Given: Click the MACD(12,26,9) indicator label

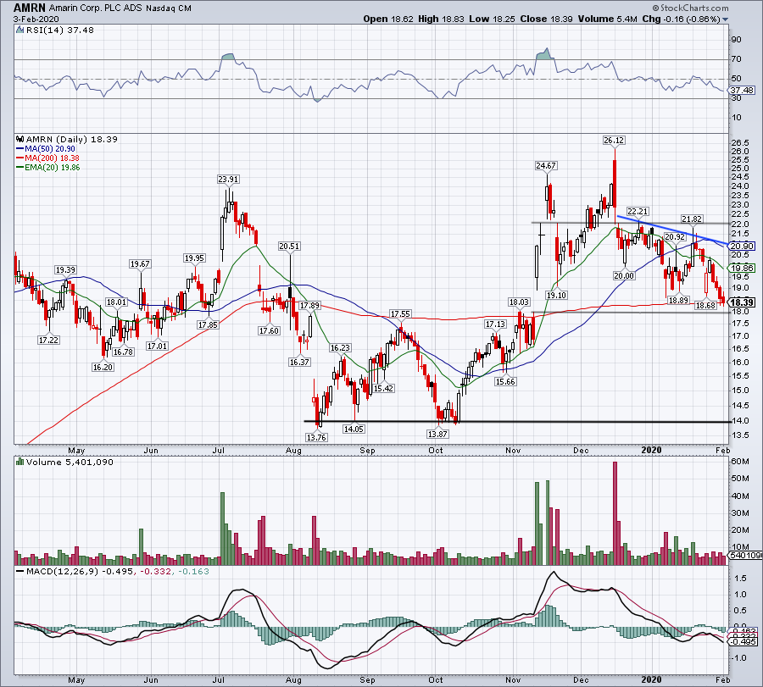Looking at the screenshot, I should click(61, 572).
